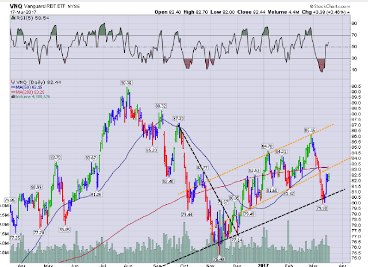
Task: Click the NYSE exchange label
Action: 74,6
